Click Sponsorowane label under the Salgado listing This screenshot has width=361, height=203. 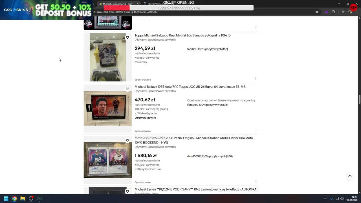(x=143, y=80)
